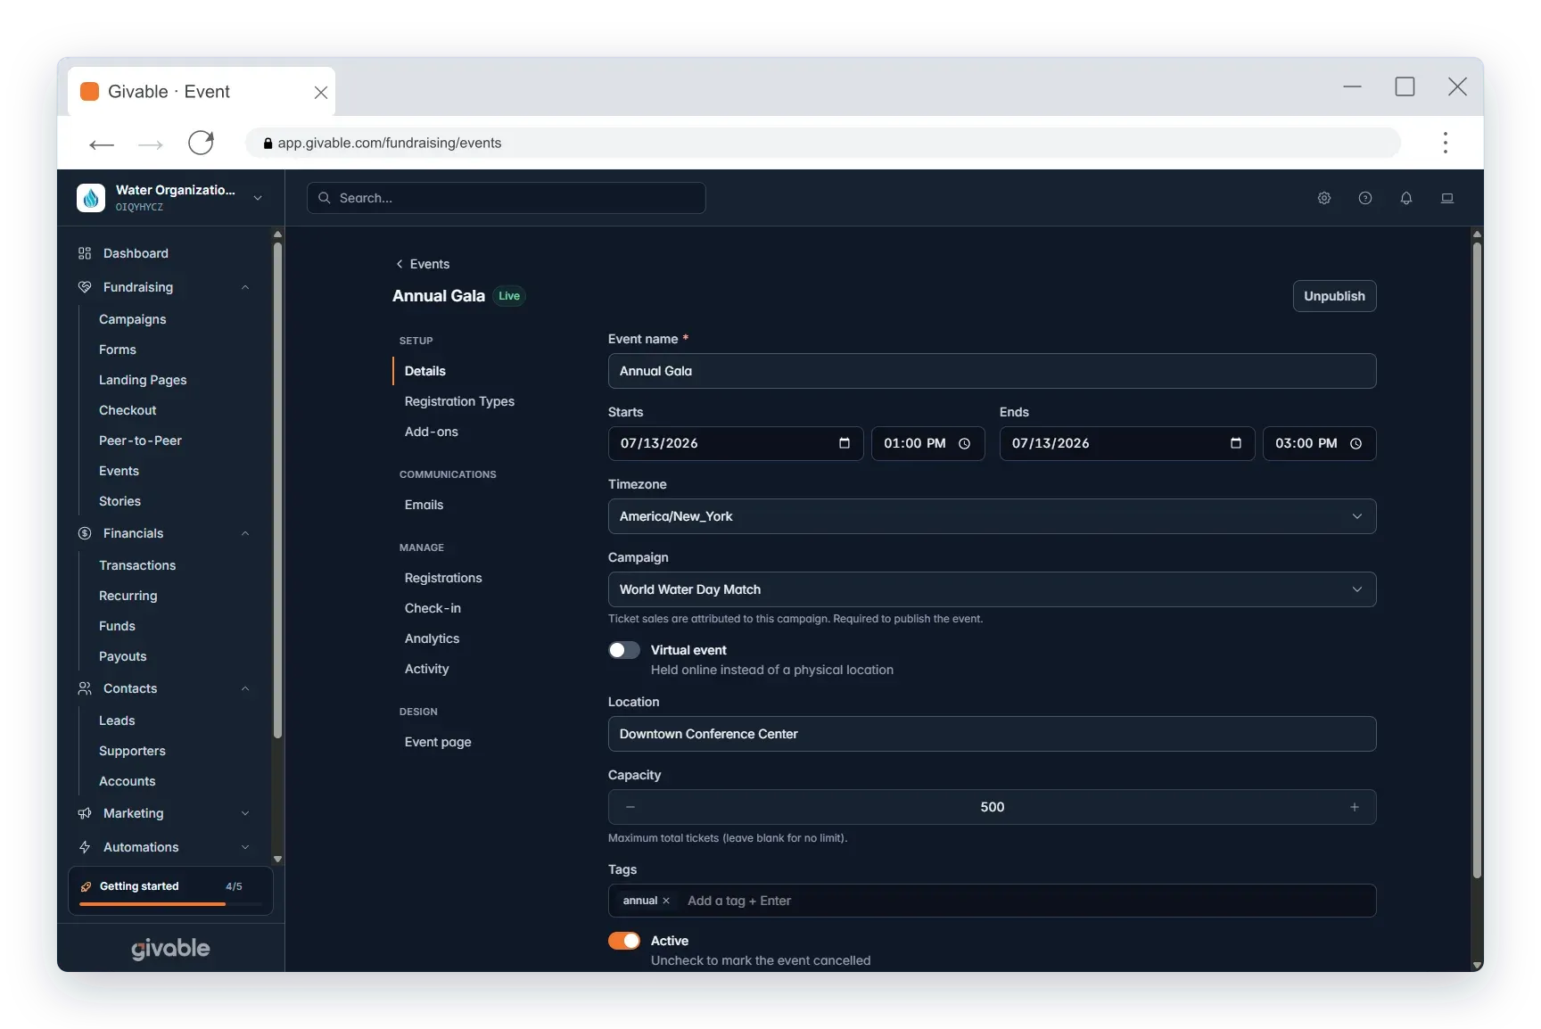Open the Starts date calendar picker icon
The height and width of the screenshot is (1029, 1541).
(x=845, y=443)
